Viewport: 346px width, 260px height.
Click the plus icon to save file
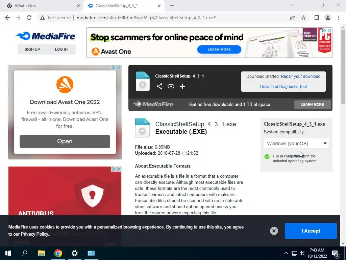182,86
